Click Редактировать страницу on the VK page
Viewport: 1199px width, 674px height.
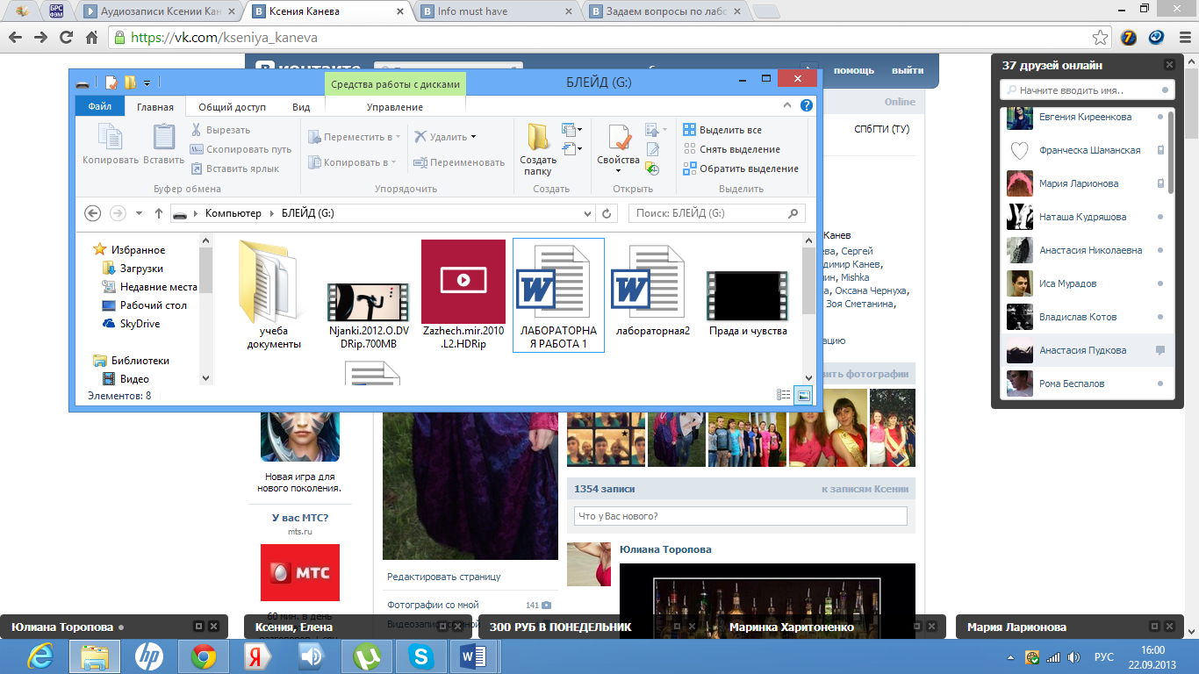(x=444, y=577)
